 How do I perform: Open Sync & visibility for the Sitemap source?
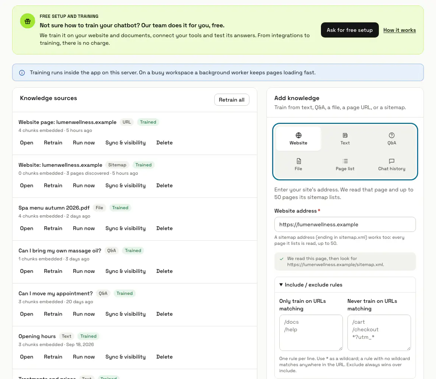point(125,185)
